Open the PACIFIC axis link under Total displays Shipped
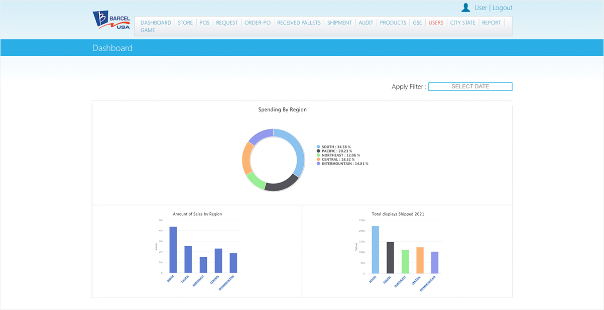Viewport: 604px width, 310px height. click(x=386, y=280)
